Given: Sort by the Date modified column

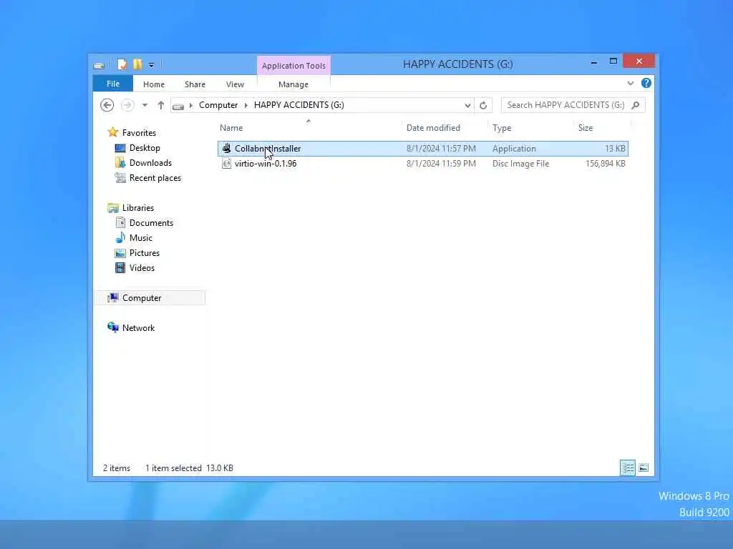Looking at the screenshot, I should click(433, 128).
